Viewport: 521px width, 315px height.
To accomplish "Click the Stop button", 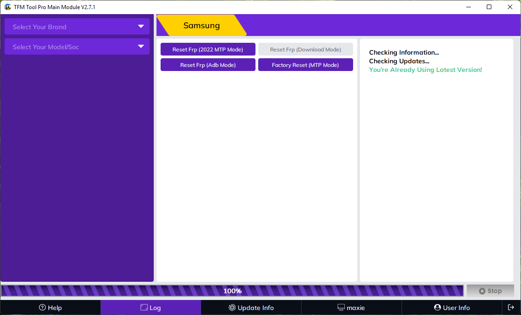I will (x=490, y=291).
